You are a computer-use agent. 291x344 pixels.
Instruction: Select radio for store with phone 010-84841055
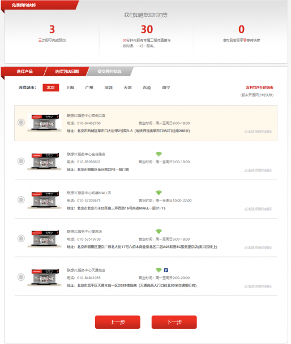[21, 277]
